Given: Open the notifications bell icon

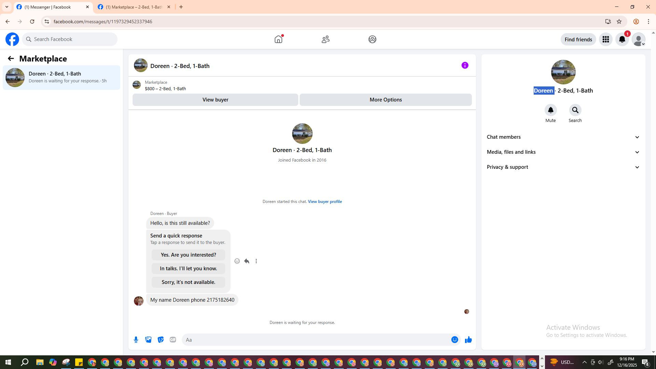Looking at the screenshot, I should pos(622,39).
